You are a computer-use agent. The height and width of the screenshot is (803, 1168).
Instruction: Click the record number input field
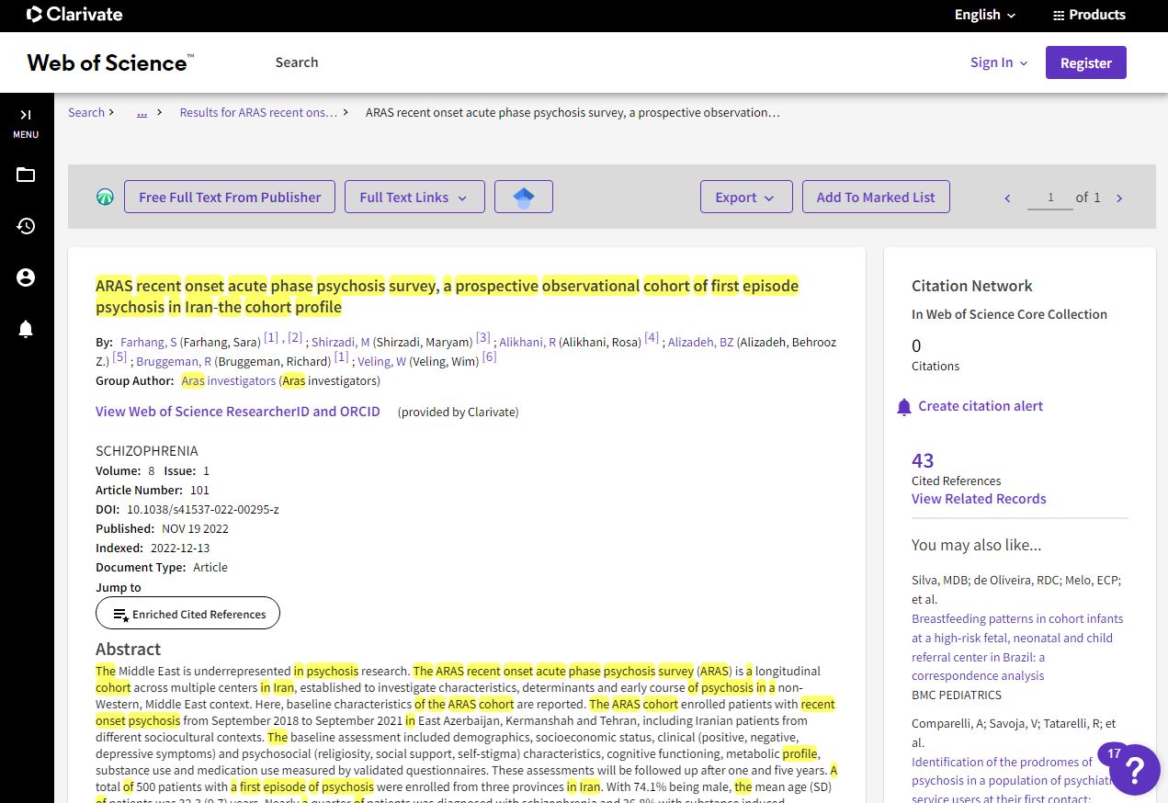point(1049,198)
